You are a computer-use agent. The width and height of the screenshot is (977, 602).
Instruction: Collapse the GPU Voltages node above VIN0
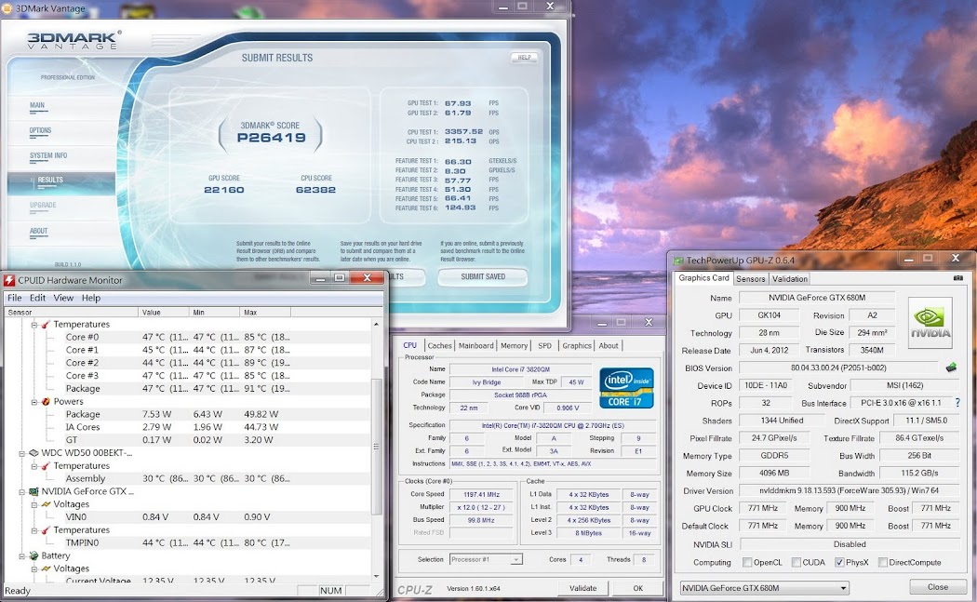point(35,504)
